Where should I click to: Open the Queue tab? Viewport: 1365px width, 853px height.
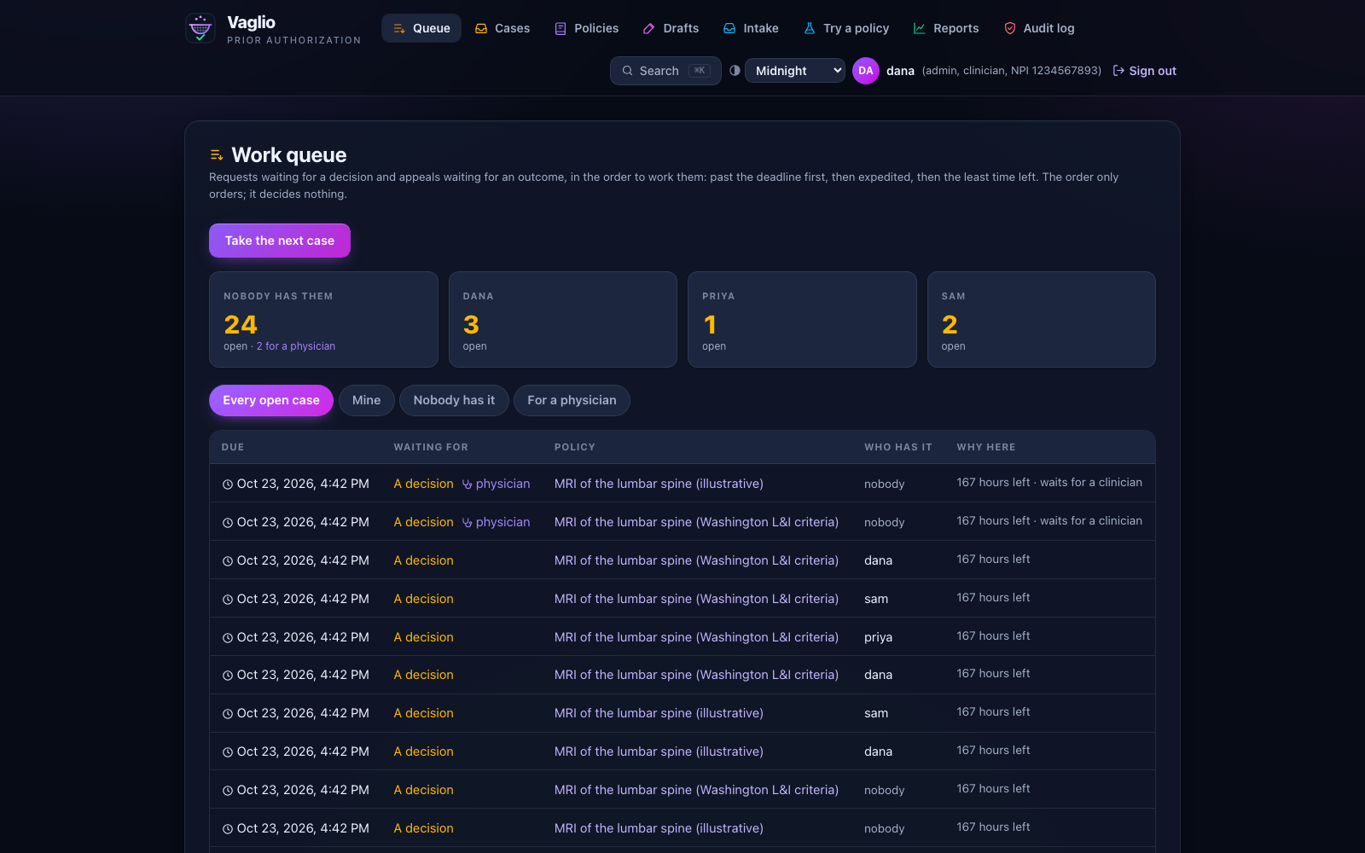421,28
